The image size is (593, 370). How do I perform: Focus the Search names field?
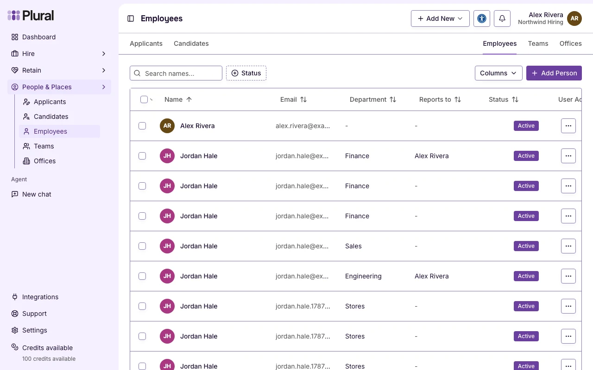click(x=176, y=73)
